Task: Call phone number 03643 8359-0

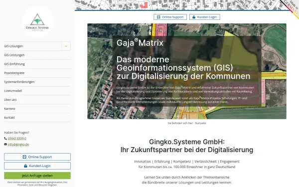Action: click(17, 138)
